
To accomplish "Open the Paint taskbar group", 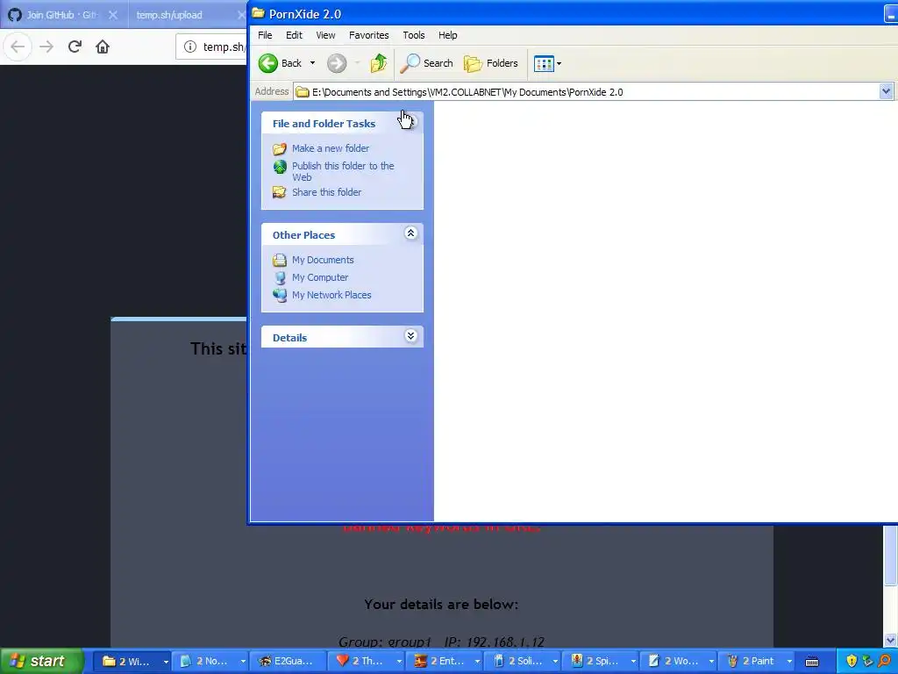I will [757, 661].
